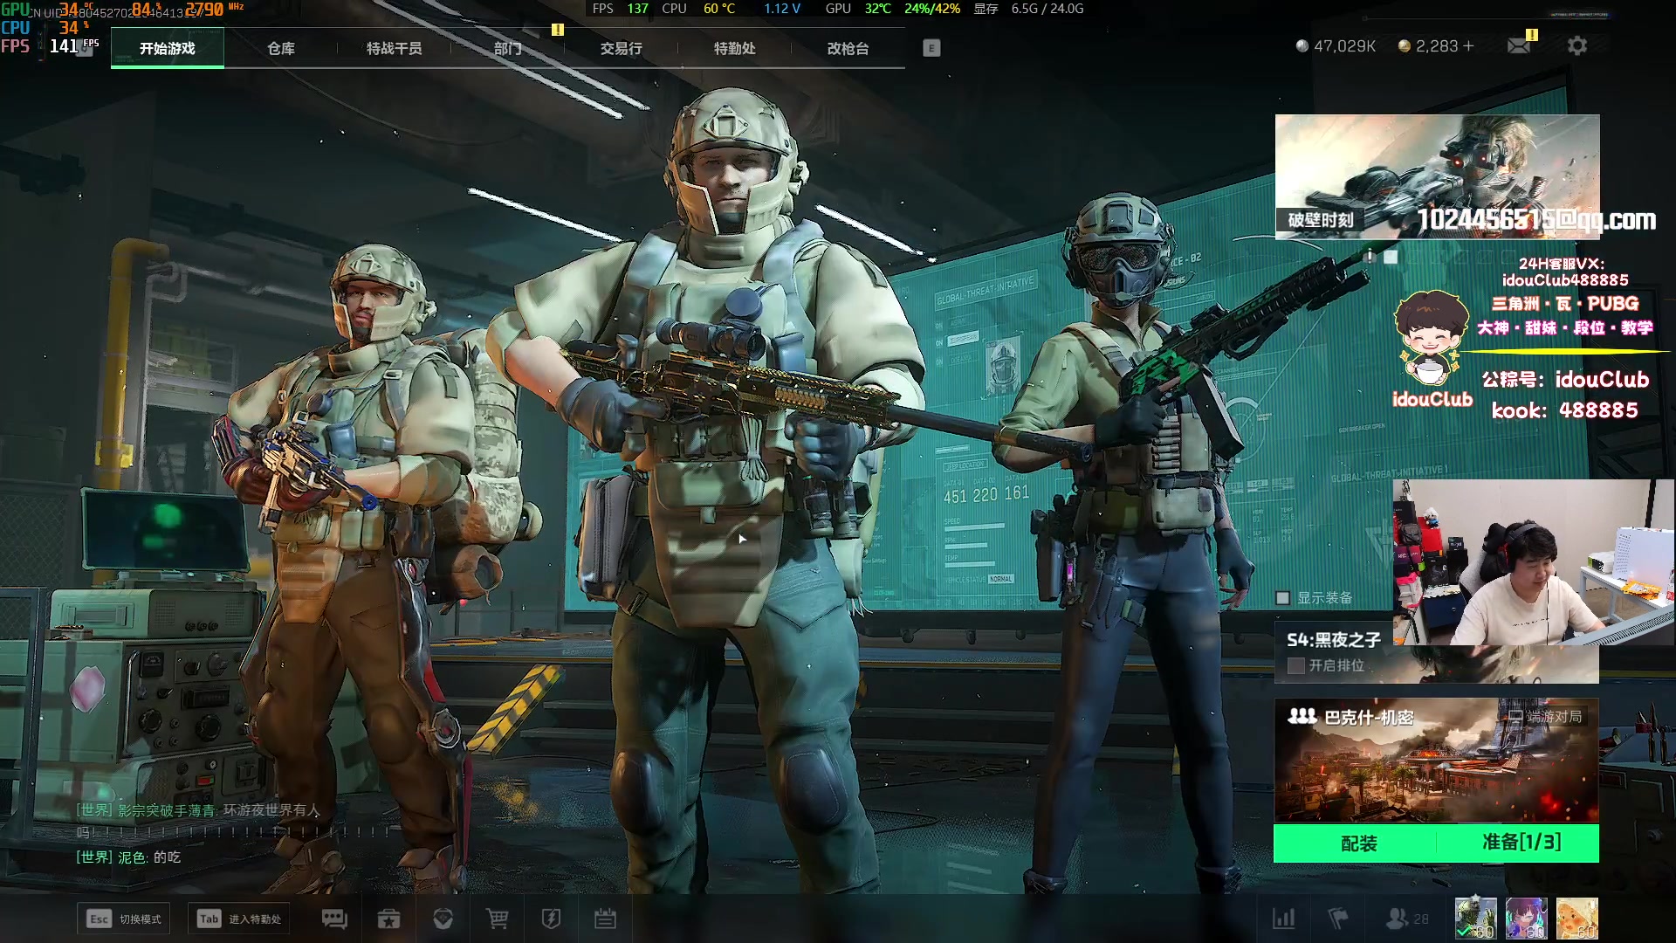Select the center operator holding sniper rifle

point(733,489)
